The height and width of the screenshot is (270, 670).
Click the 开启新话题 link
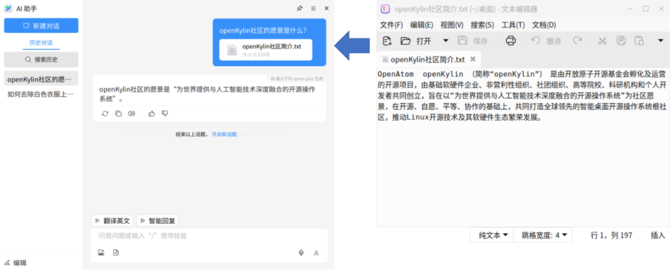tap(225, 134)
